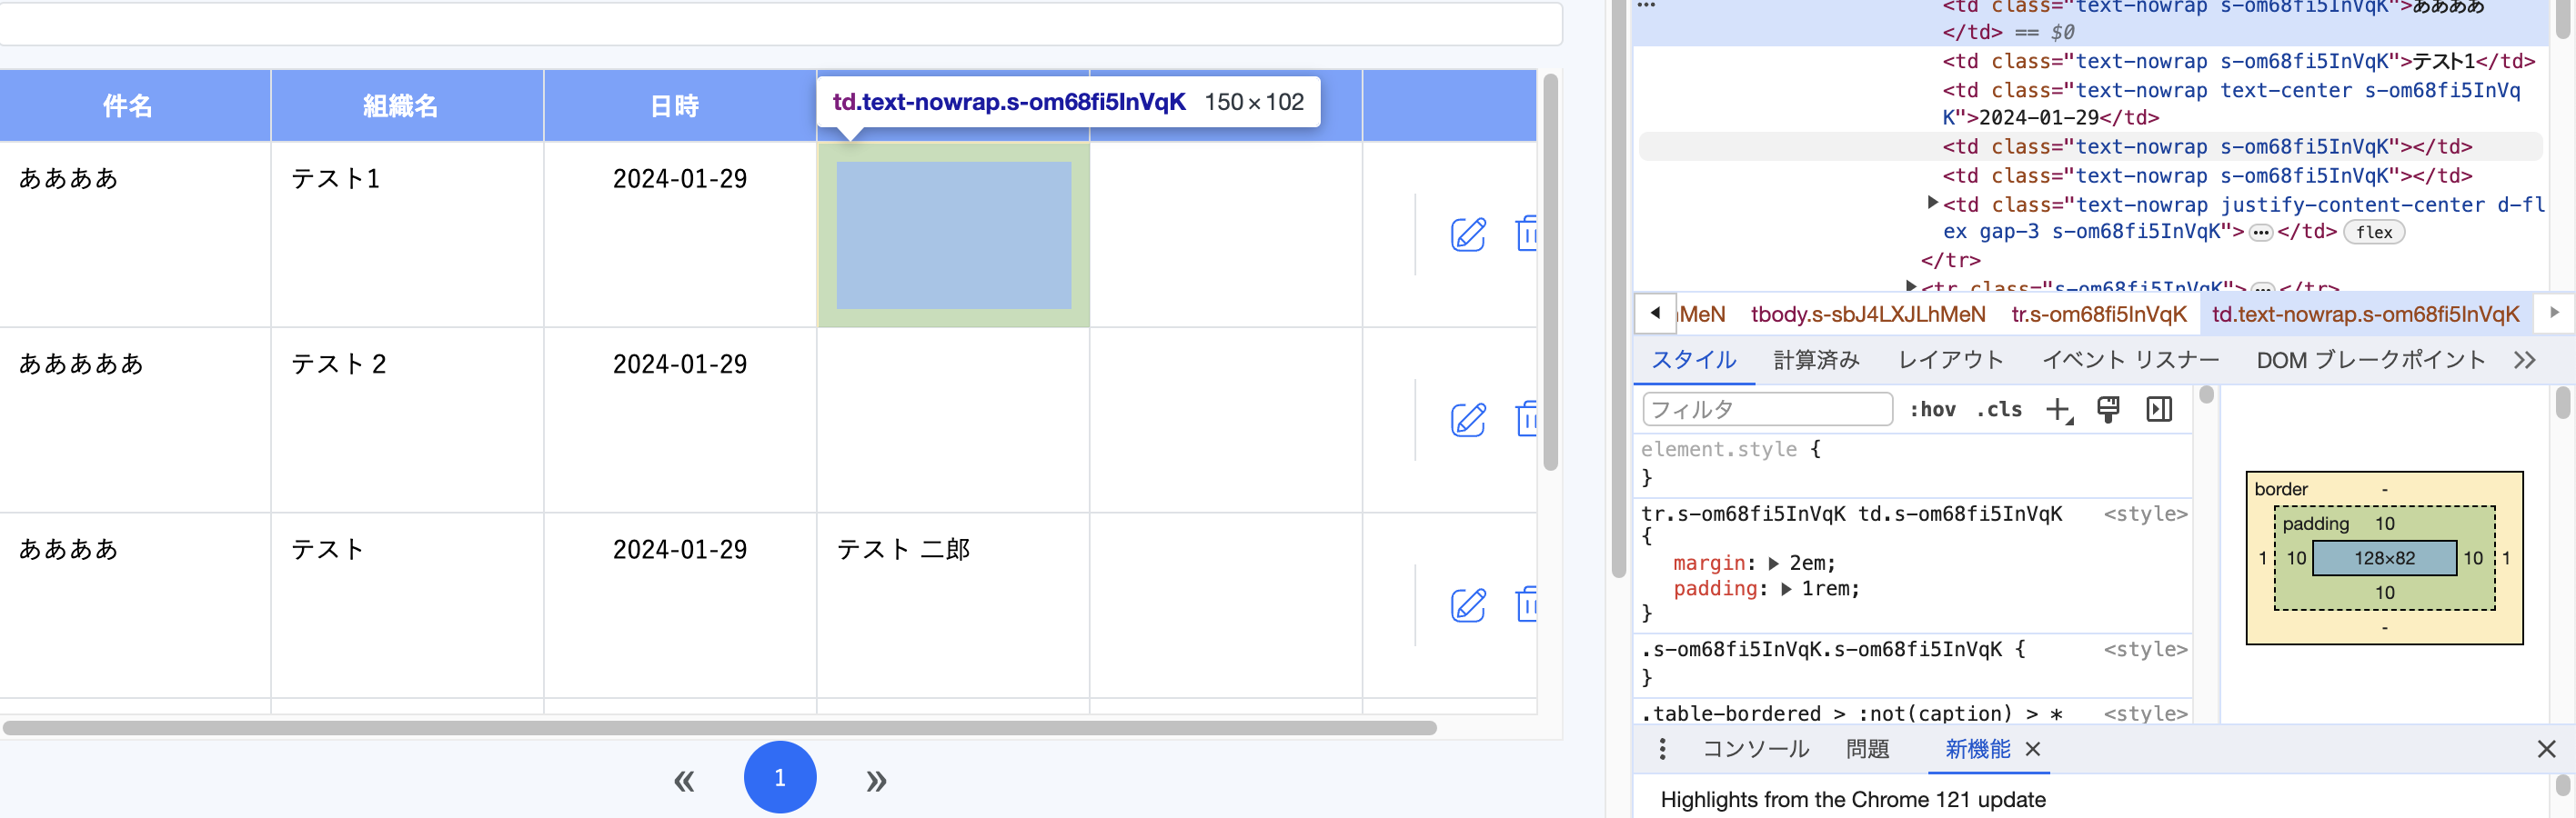Open the DOM ブレークポイント tab
This screenshot has width=2576, height=818.
click(2370, 361)
